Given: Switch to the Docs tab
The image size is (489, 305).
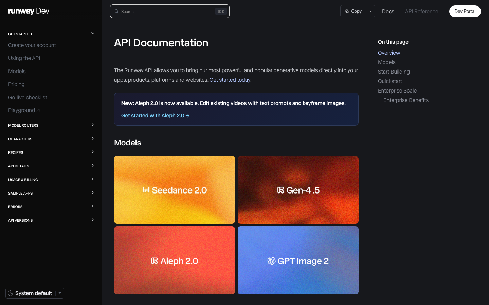Looking at the screenshot, I should [x=388, y=11].
